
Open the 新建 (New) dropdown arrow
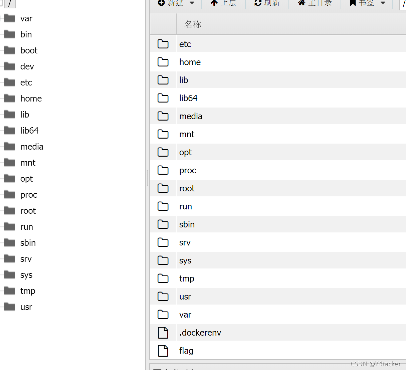tap(192, 3)
